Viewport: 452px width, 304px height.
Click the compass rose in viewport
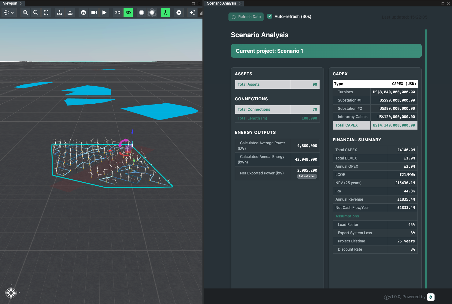11,293
